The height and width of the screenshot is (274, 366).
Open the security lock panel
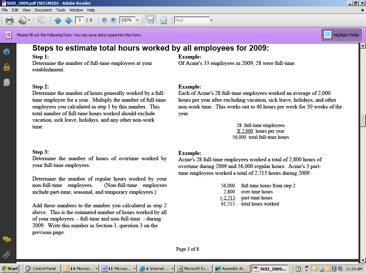pyautogui.click(x=6, y=67)
